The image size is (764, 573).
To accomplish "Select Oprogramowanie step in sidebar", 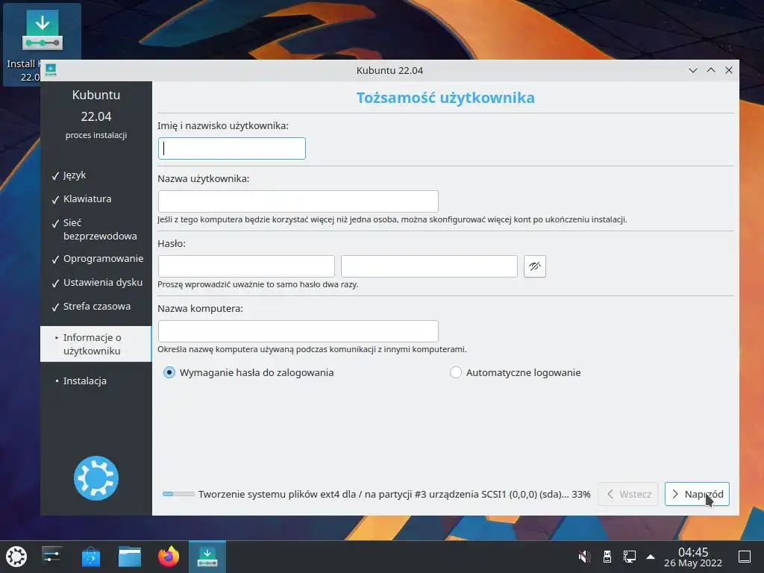I will coord(96,259).
